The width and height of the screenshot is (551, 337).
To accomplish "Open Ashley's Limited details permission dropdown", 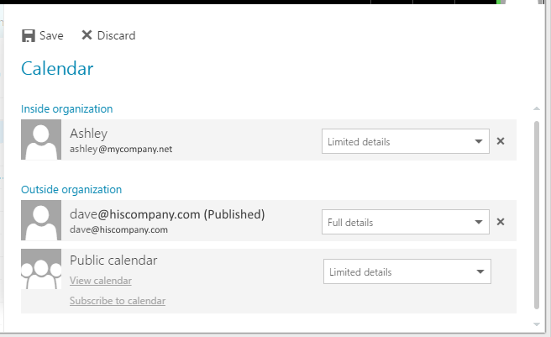I will point(406,141).
